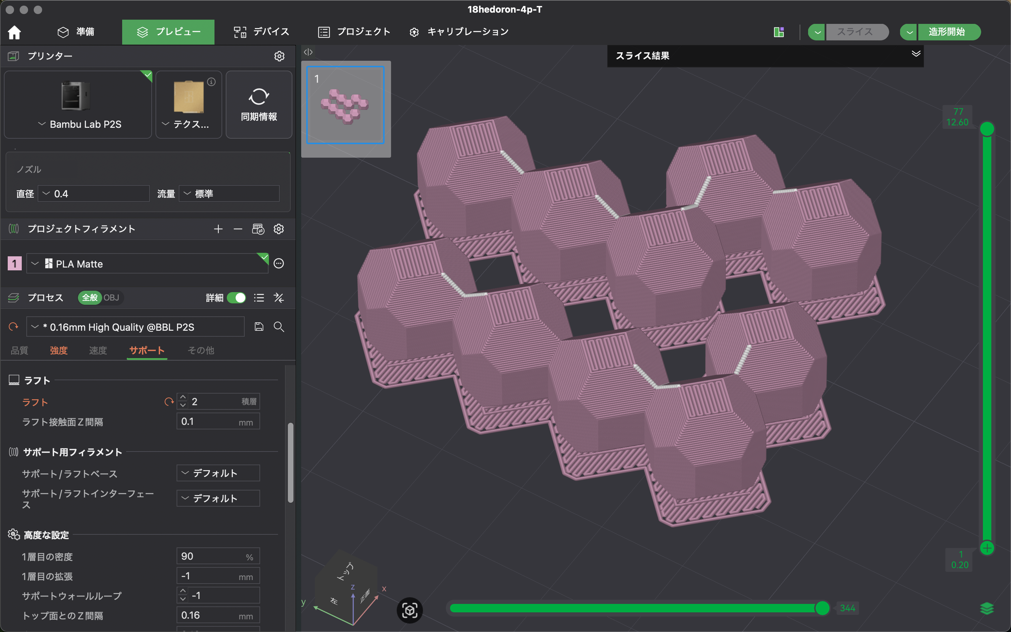The image size is (1011, 632).
Task: Open printer settings gear icon
Action: tap(279, 56)
